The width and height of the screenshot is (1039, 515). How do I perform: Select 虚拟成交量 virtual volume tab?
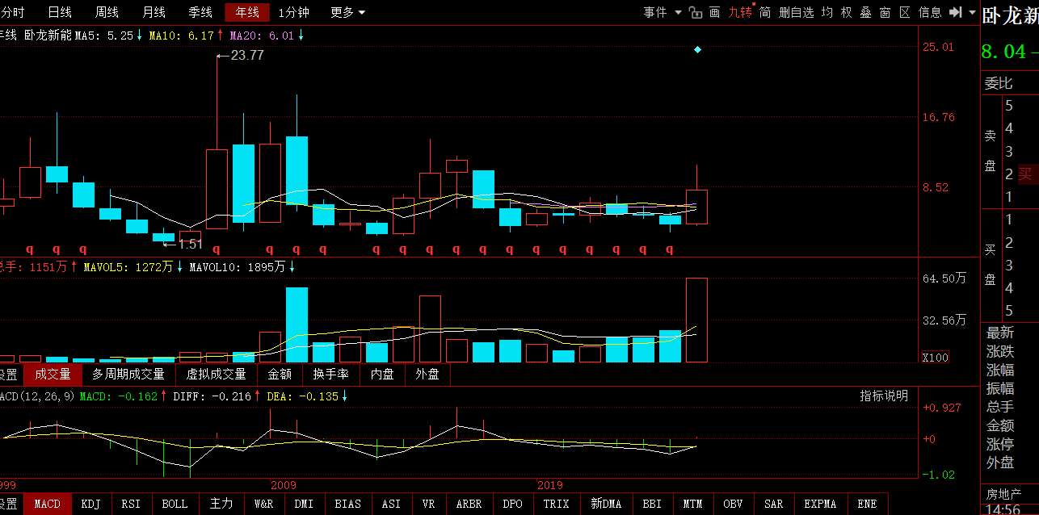pyautogui.click(x=216, y=375)
